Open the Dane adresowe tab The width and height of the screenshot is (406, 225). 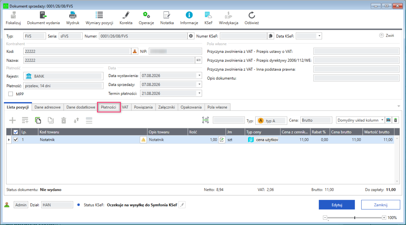(48, 107)
